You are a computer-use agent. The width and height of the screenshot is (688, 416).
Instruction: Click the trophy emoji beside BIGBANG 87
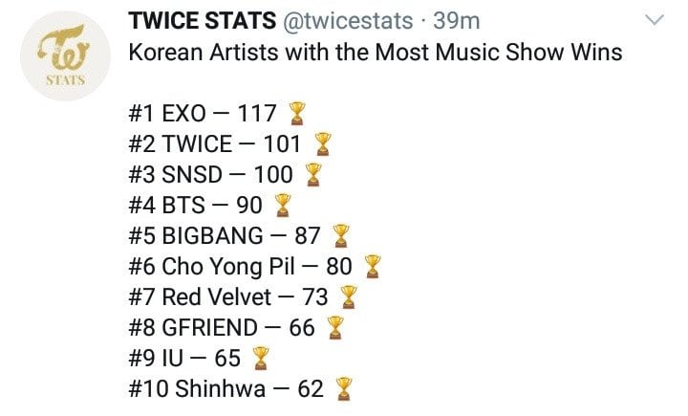click(x=339, y=236)
